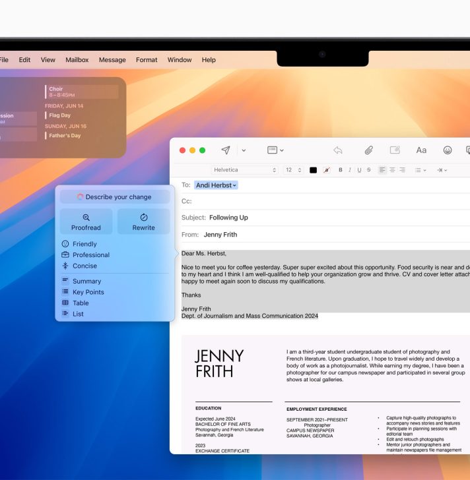
Task: Click the Summary lines icon
Action: (65, 280)
